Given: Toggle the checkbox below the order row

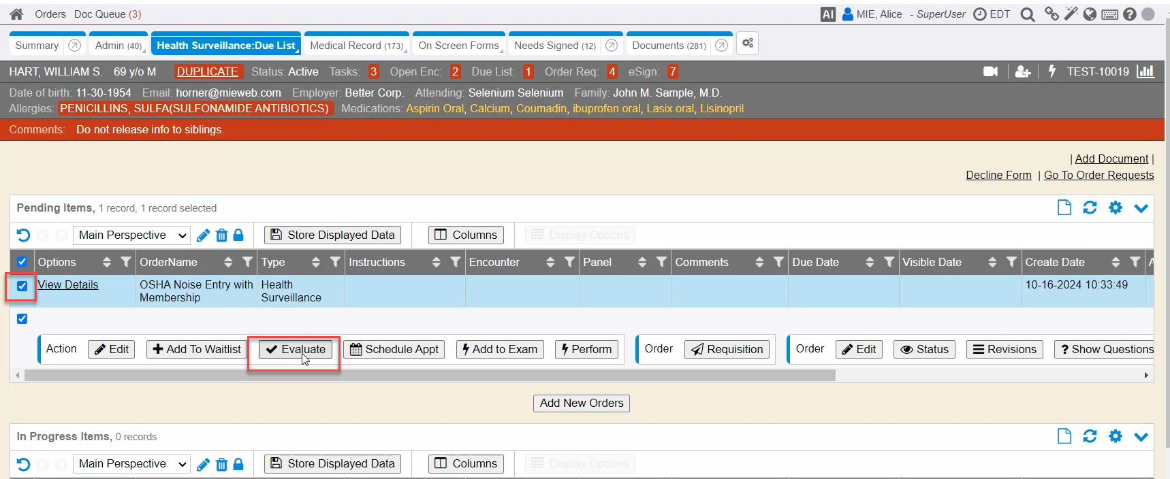Looking at the screenshot, I should point(22,319).
